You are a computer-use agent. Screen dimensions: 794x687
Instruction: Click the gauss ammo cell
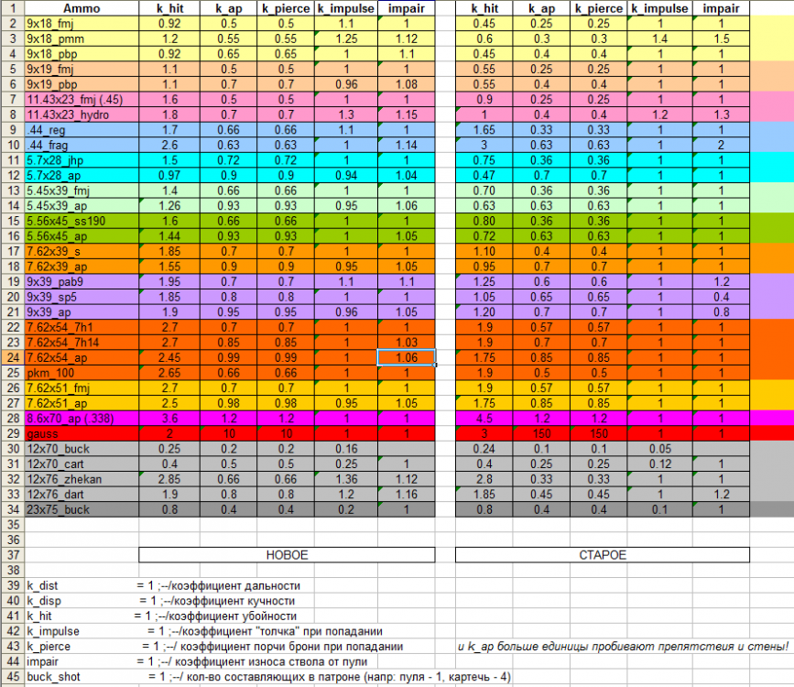point(82,433)
